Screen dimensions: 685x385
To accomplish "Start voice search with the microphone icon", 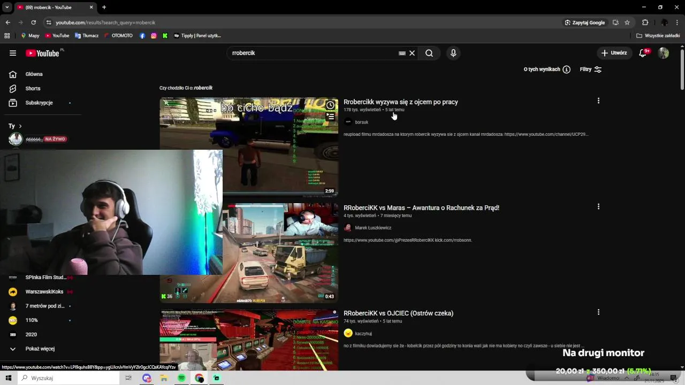I will pos(453,53).
